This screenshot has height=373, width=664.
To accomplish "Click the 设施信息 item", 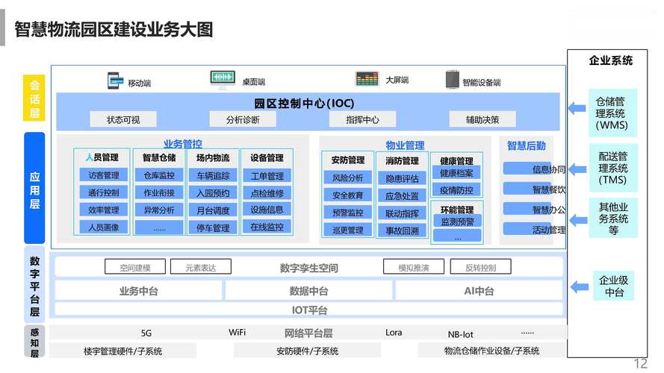I will [267, 210].
